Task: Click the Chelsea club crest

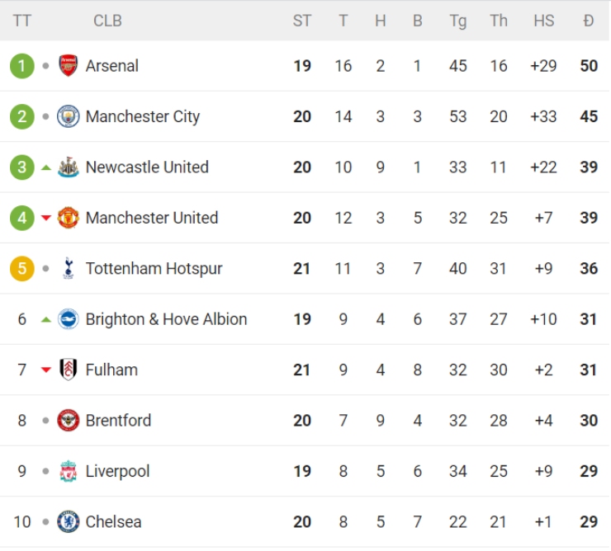Action: coord(69,521)
